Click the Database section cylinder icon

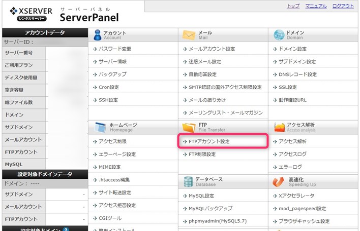click(x=188, y=182)
